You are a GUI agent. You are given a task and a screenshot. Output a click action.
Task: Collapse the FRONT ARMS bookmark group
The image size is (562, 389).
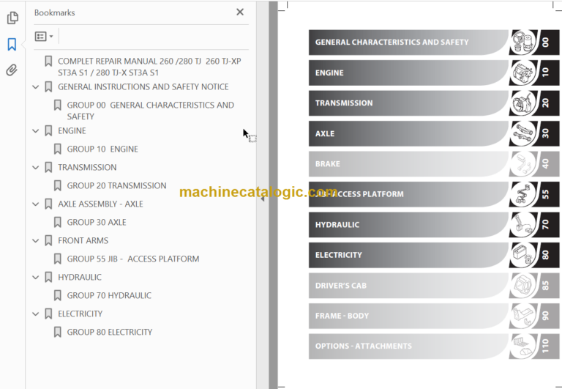(x=35, y=241)
